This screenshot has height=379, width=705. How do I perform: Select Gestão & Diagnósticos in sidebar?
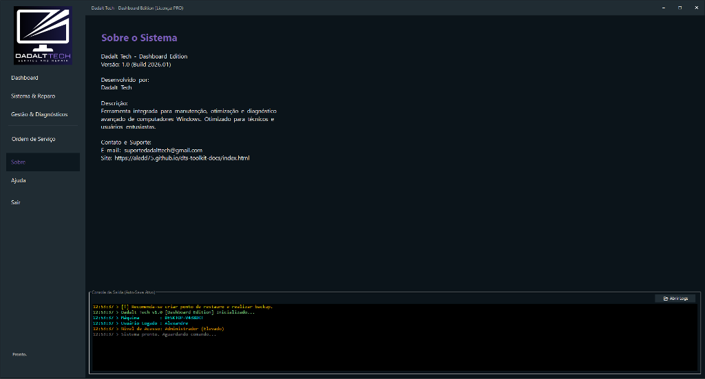[x=39, y=114]
